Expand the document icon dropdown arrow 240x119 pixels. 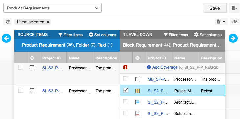click(x=224, y=22)
